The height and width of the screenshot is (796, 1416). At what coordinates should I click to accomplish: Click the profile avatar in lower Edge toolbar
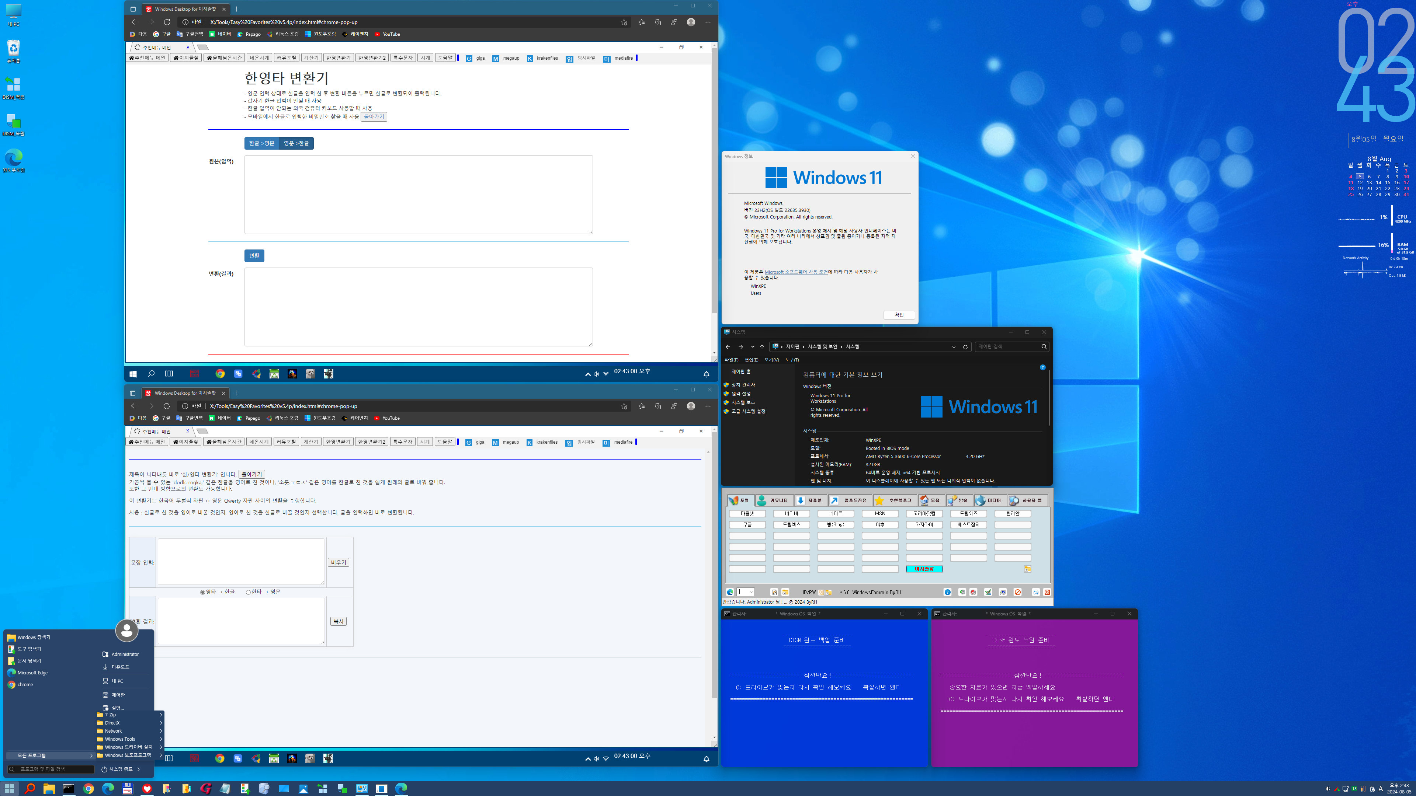691,406
